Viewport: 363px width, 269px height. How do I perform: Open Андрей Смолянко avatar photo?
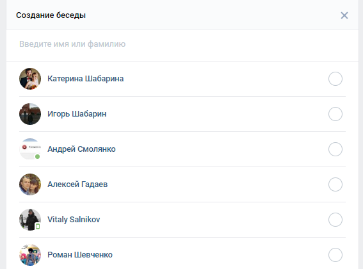coord(30,149)
